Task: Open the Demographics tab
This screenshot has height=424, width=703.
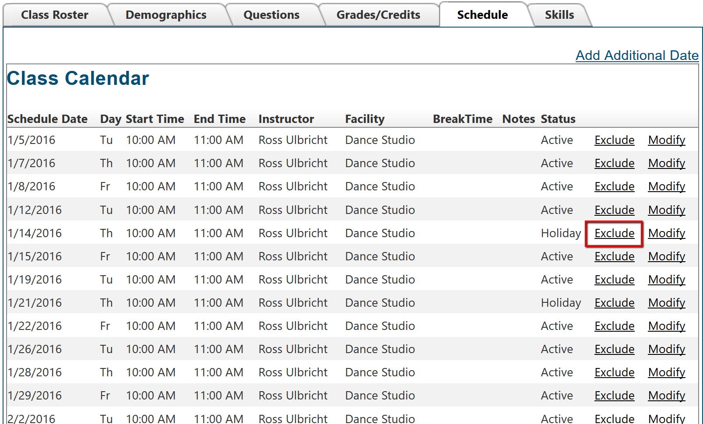Action: click(166, 15)
